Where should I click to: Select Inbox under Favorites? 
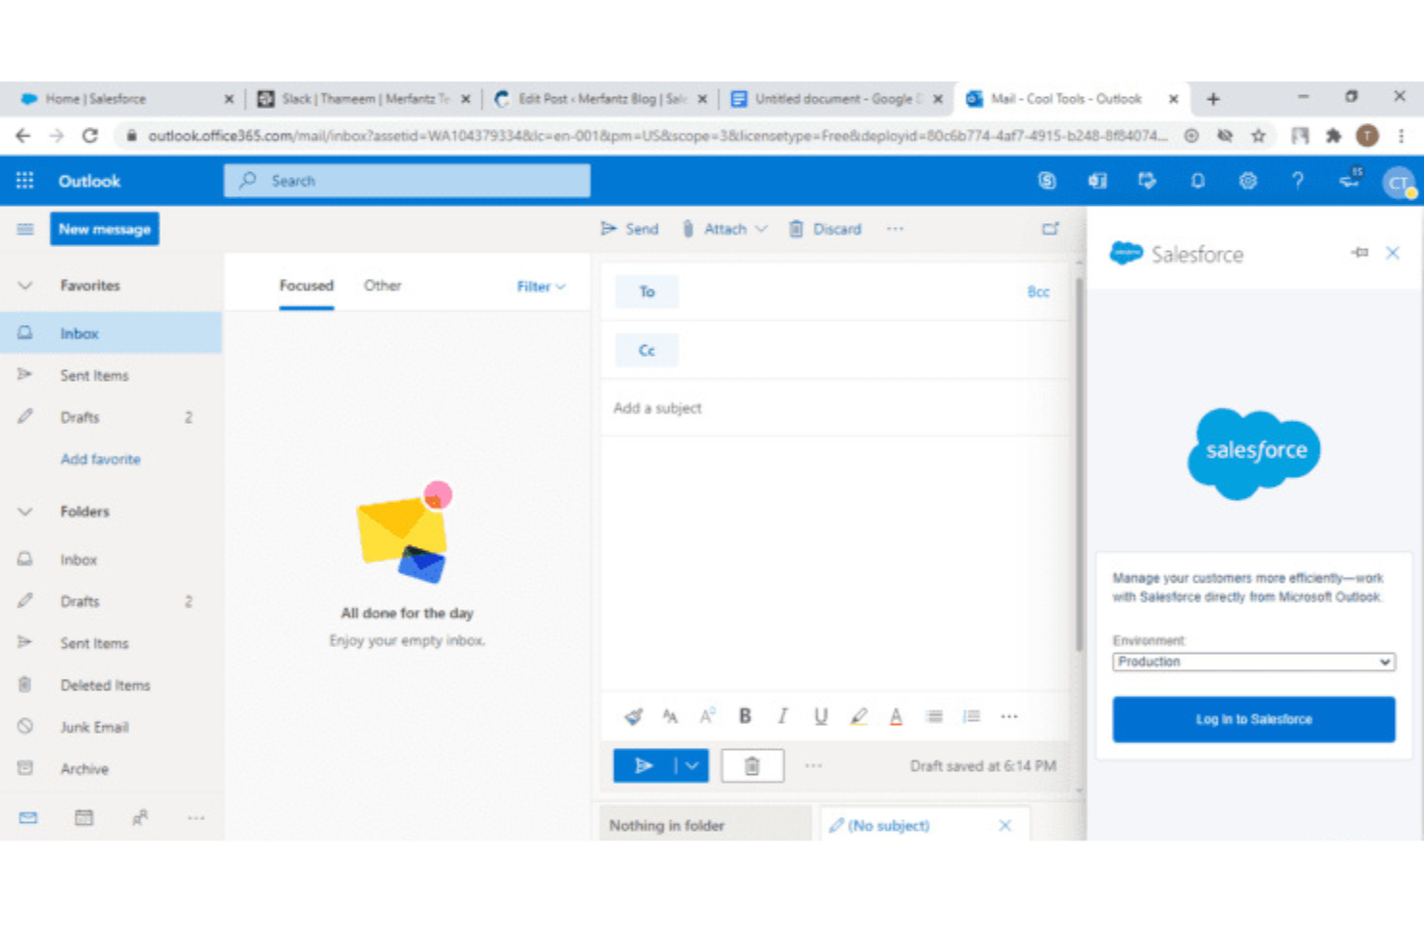click(x=112, y=334)
